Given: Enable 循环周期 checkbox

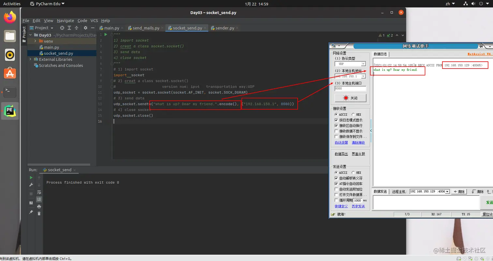Looking at the screenshot, I should pos(336,200).
